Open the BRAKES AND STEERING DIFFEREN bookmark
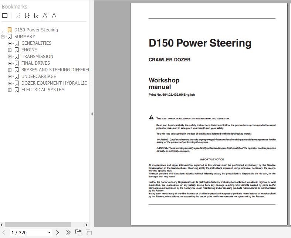This screenshot has width=291, height=238. pos(55,70)
